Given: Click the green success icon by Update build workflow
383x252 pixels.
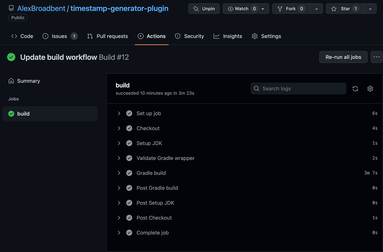Looking at the screenshot, I should coord(11,57).
